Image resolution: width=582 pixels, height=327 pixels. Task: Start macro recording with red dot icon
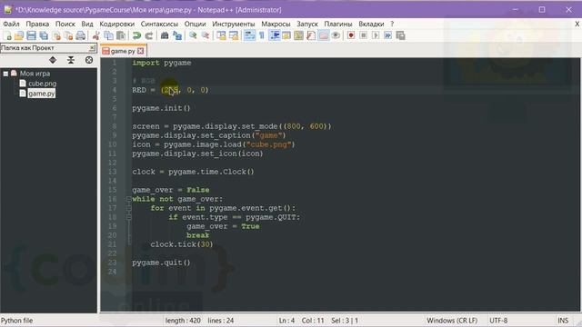tap(351, 35)
